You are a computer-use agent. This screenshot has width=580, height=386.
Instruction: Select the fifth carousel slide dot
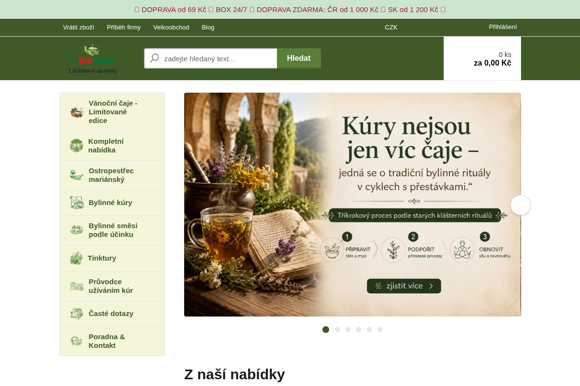pyautogui.click(x=369, y=330)
